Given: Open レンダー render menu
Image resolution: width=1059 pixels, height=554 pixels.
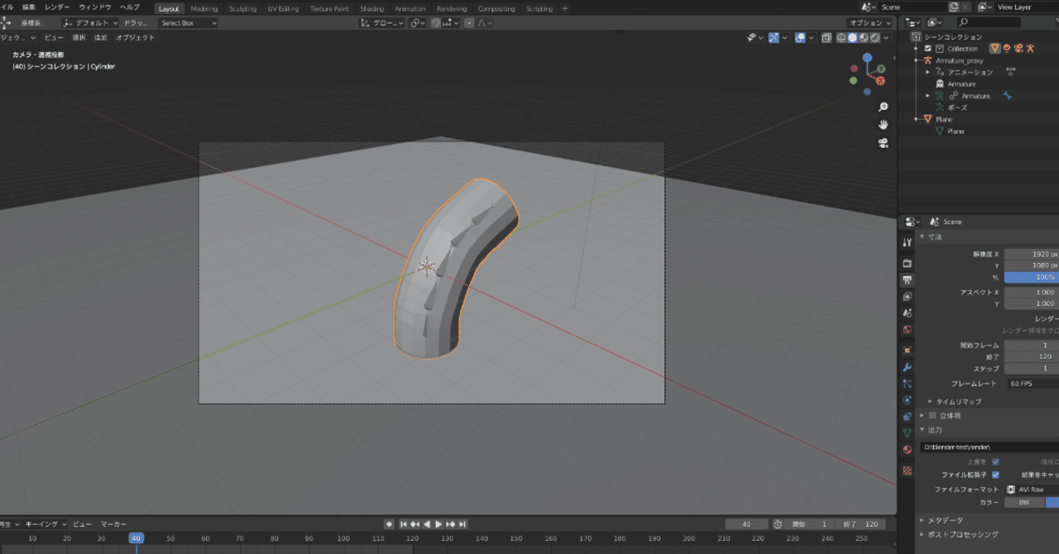Looking at the screenshot, I should click(57, 7).
